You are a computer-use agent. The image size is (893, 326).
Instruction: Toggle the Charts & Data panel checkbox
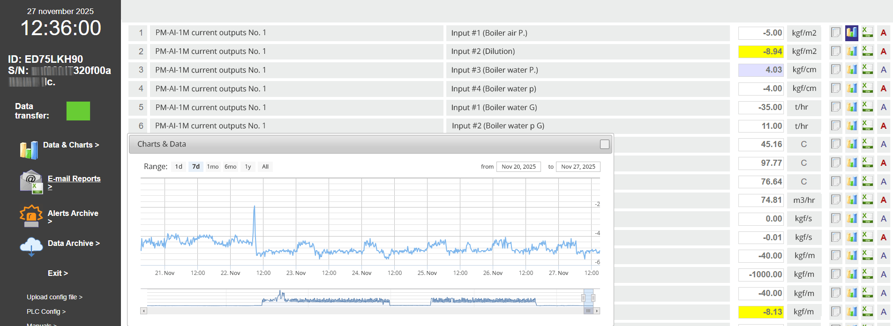[604, 144]
